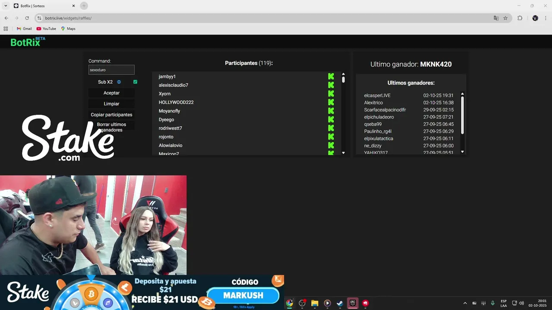Select participant jambyy1

click(167, 77)
